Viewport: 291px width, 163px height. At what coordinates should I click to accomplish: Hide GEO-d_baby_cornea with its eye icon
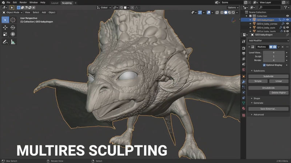[287, 24]
